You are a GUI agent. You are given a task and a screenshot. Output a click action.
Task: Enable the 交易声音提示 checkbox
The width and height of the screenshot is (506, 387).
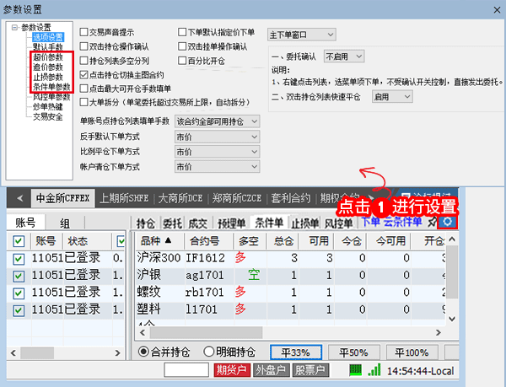click(x=84, y=32)
